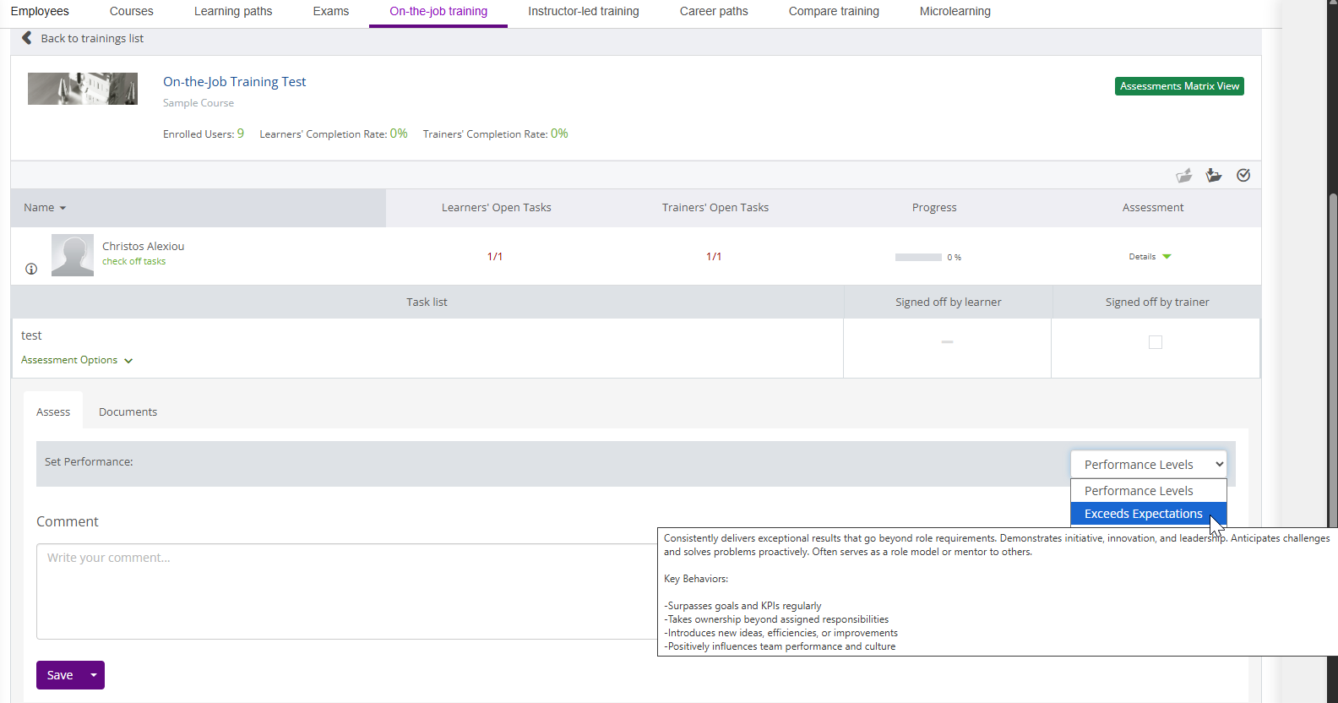Open the Instructor-led training tab

pyautogui.click(x=583, y=12)
